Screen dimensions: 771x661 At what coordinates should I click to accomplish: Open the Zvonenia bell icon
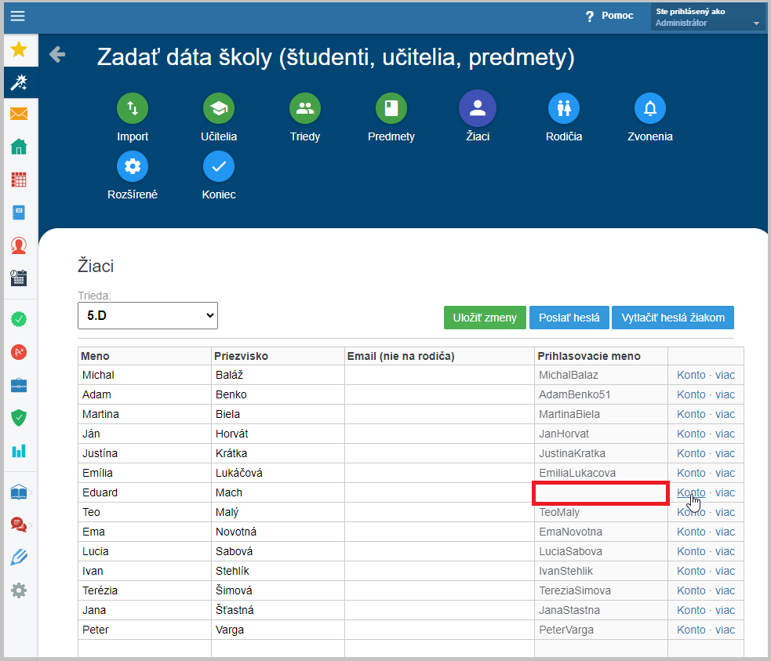[650, 108]
